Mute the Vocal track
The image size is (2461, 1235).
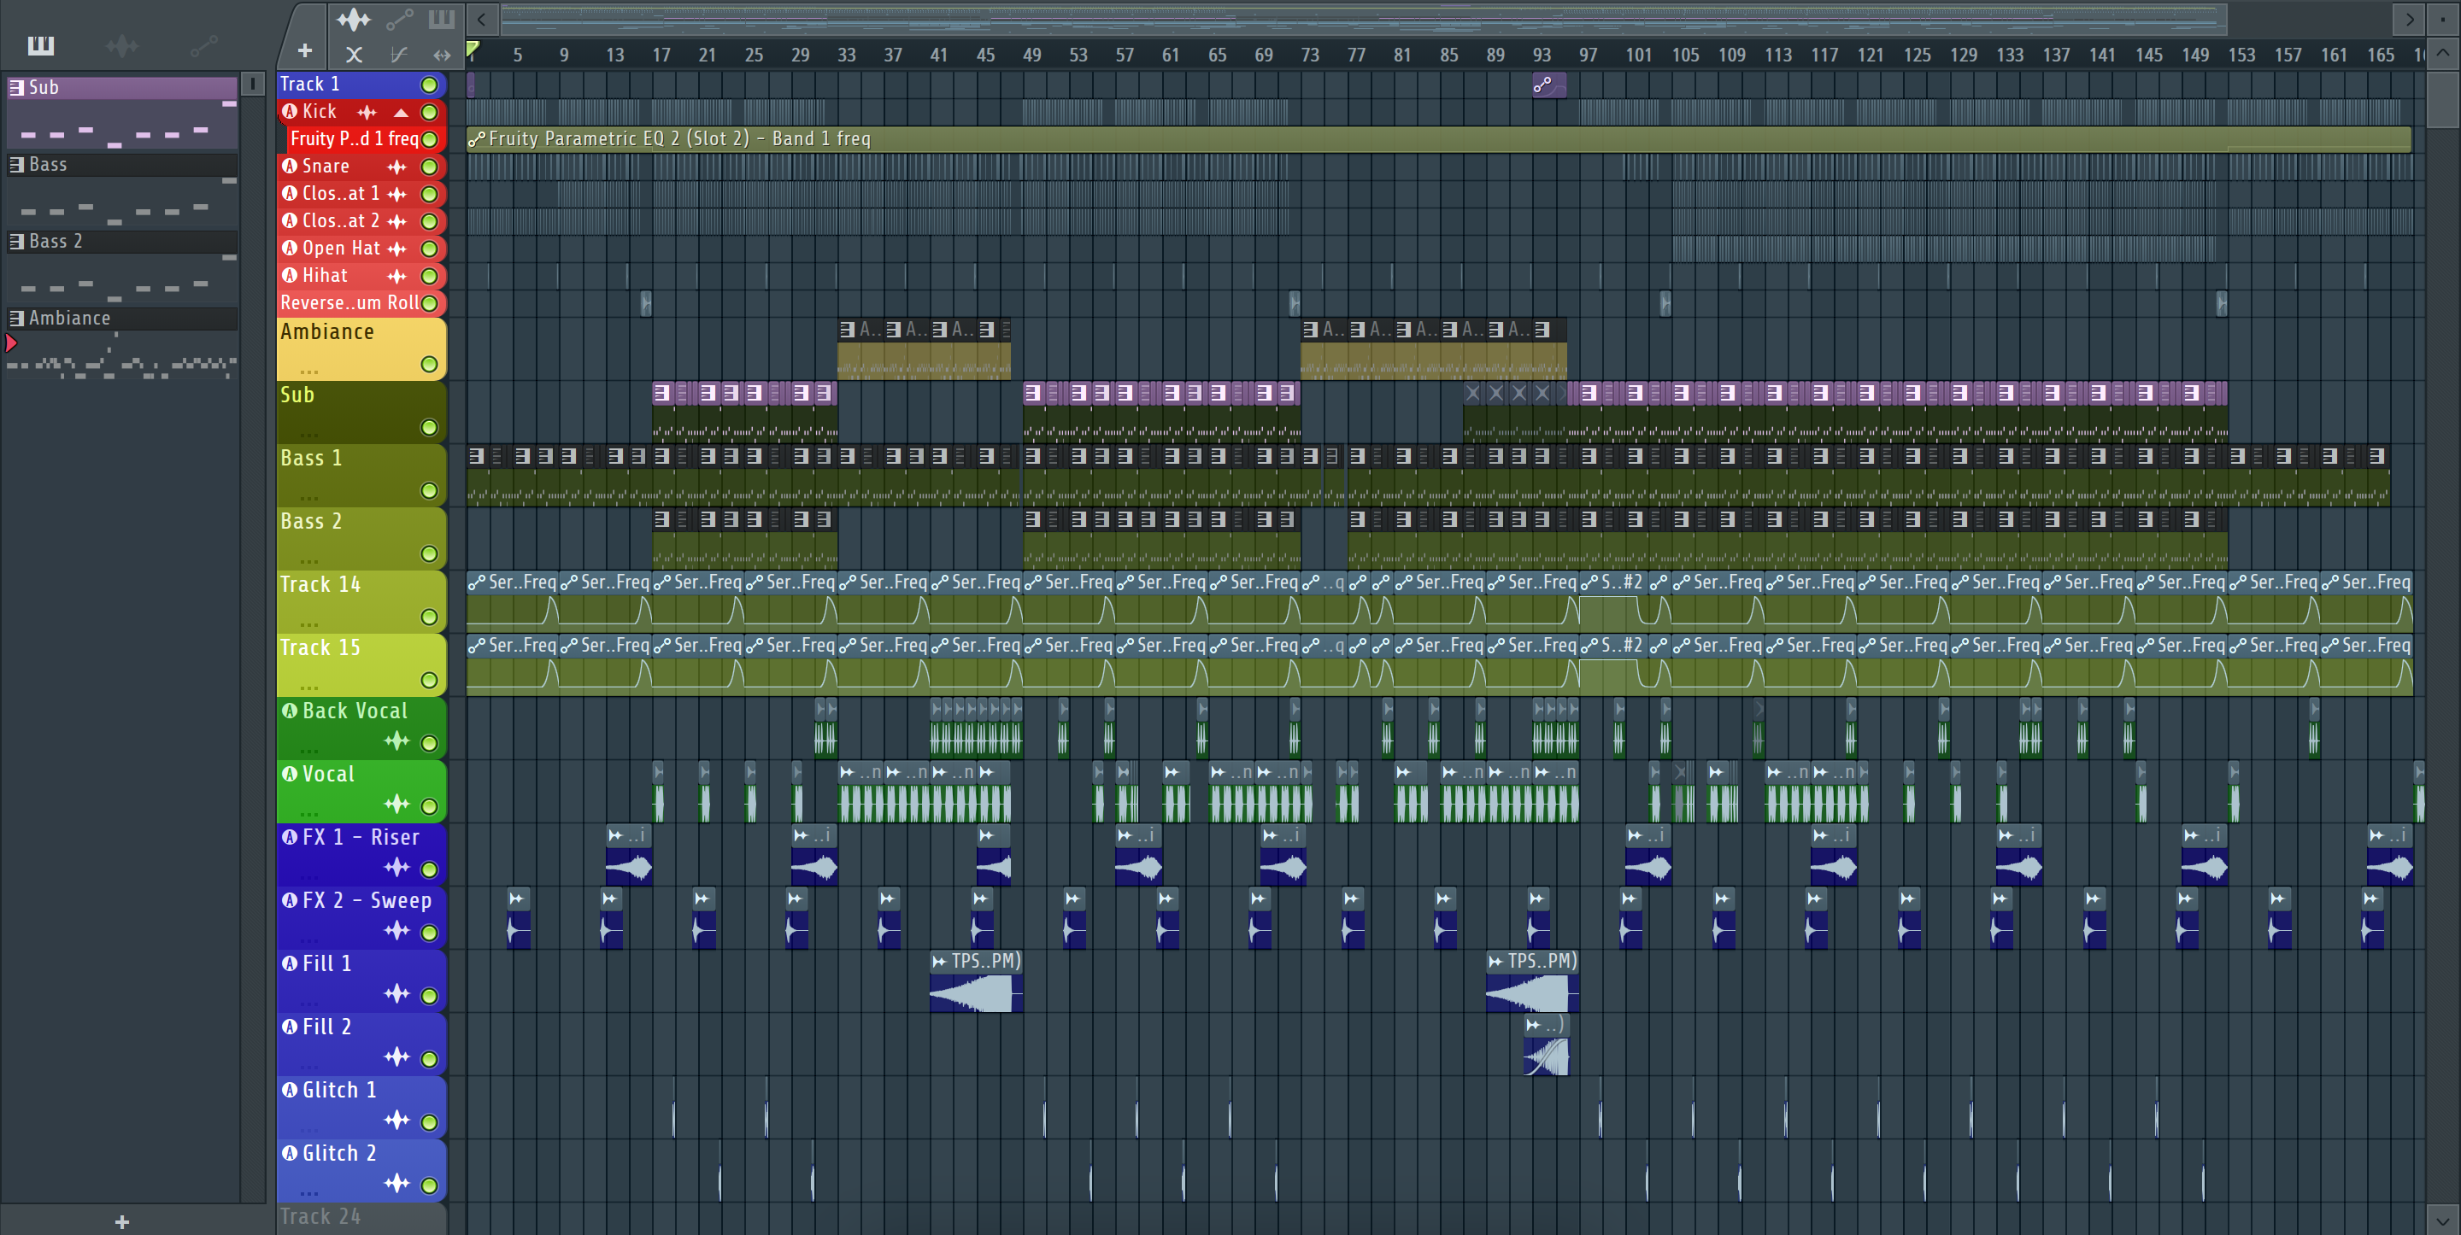point(430,806)
